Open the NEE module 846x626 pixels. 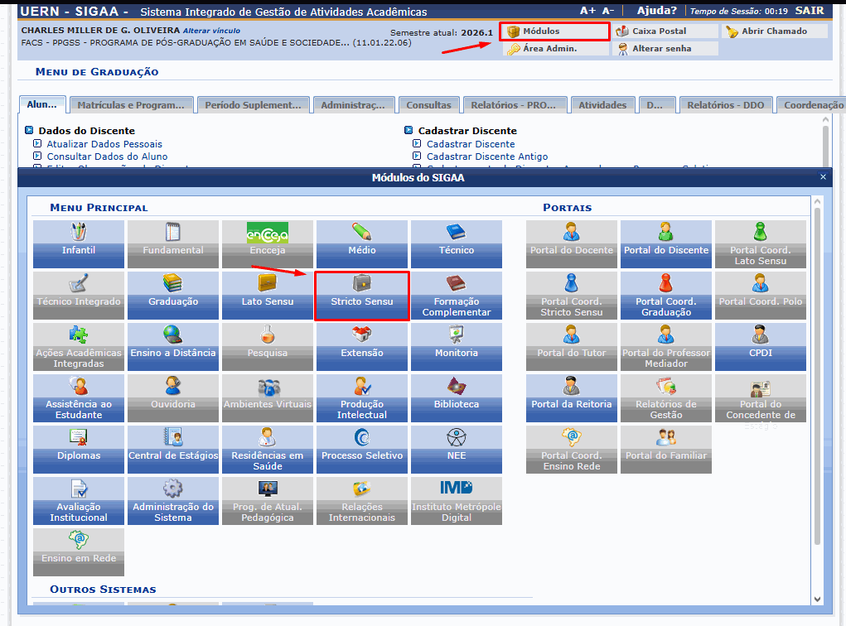(457, 449)
